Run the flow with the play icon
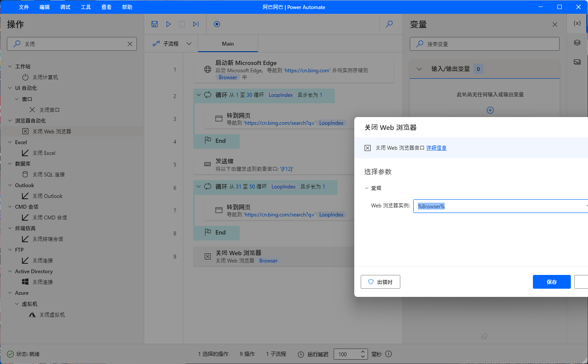The image size is (588, 364). click(x=168, y=24)
